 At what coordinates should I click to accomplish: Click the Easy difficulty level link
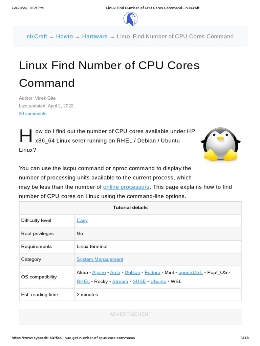(82, 220)
